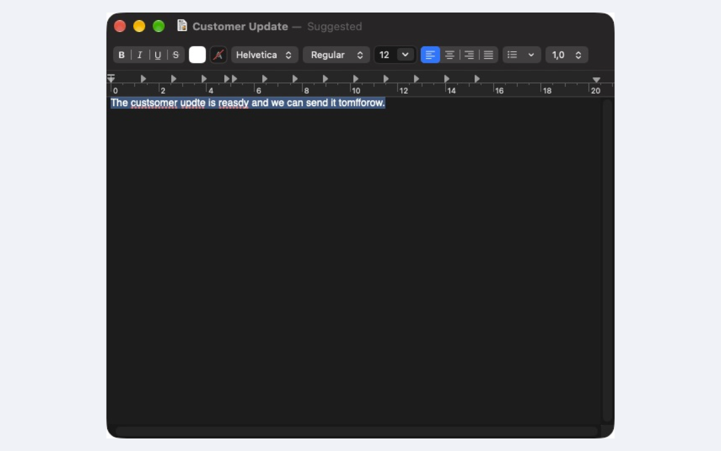Screen dimensions: 721x451
Task: Toggle bold formatting with the B button
Action: pos(122,55)
